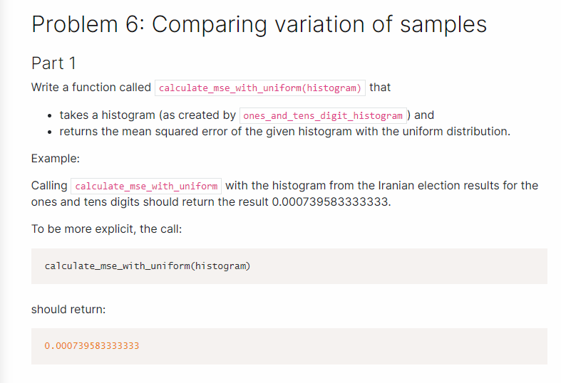Screen dimensions: 561x383
Task: Click the "Part 1" subheading
Action: [x=53, y=63]
